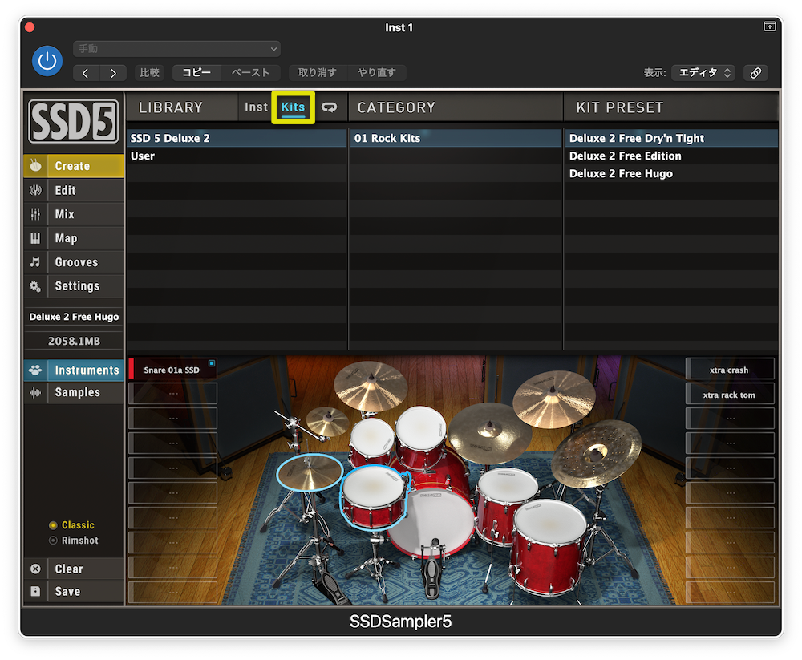
Task: Toggle the plugin power bypass button
Action: click(47, 61)
